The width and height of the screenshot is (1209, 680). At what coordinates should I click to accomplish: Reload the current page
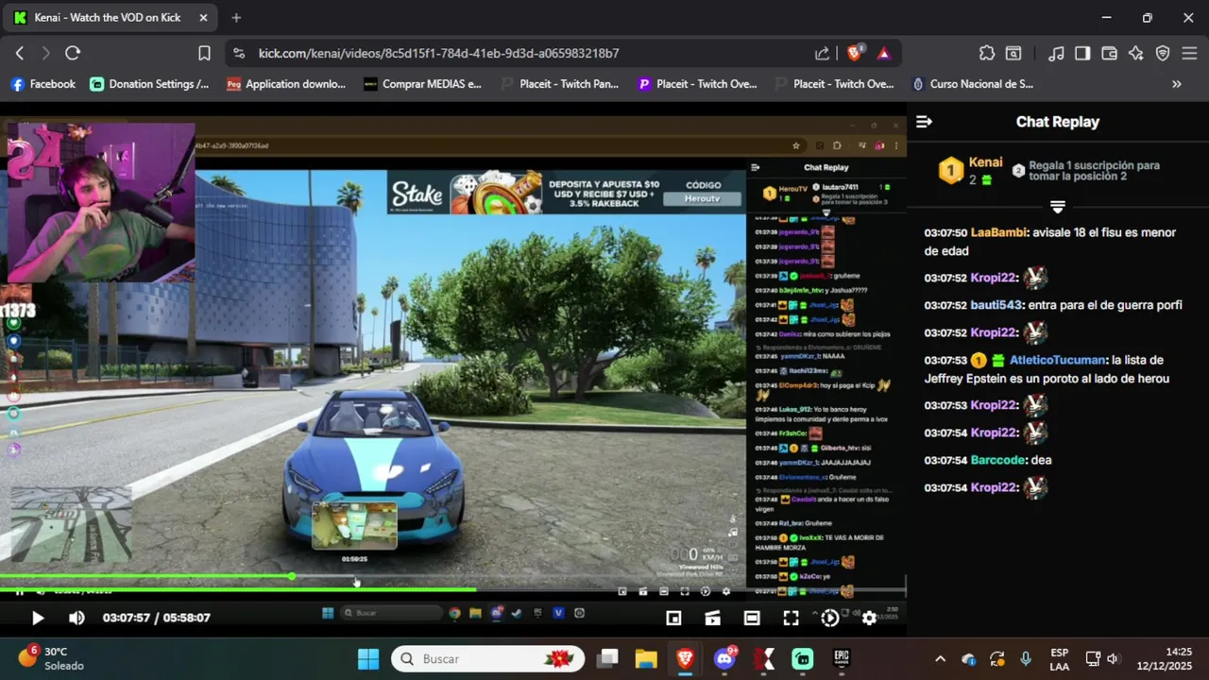pyautogui.click(x=73, y=53)
